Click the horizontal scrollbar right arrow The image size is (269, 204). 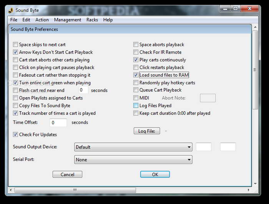tap(249, 190)
